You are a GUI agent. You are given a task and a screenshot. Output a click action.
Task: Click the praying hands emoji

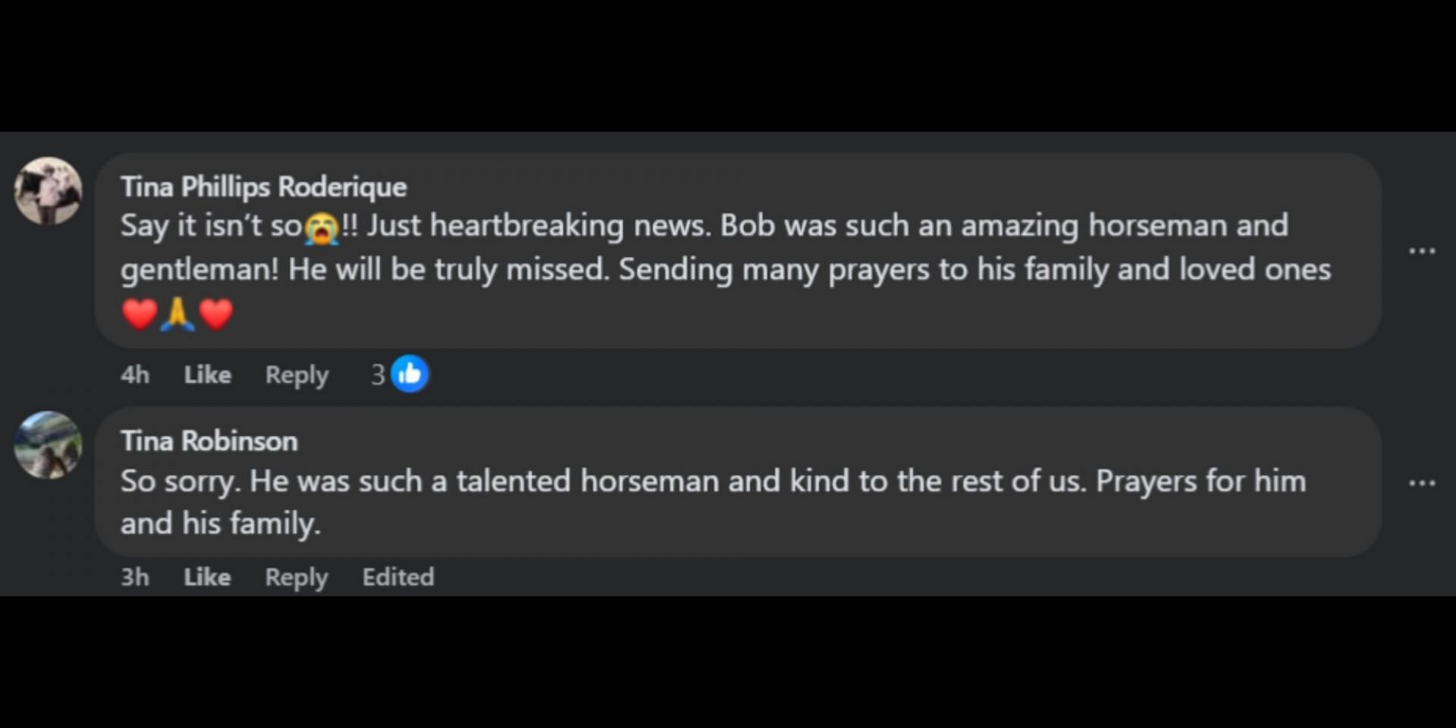(177, 314)
